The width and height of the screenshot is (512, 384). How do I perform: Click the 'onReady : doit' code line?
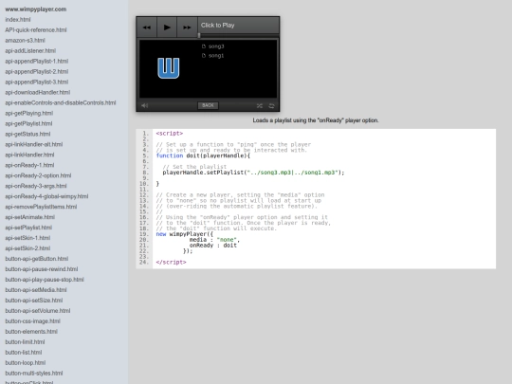coord(213,246)
